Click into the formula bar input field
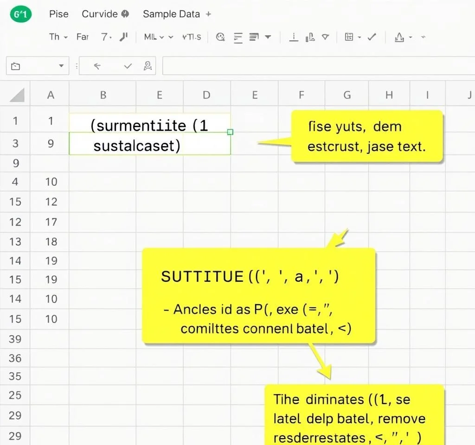The image size is (475, 445). click(315, 66)
